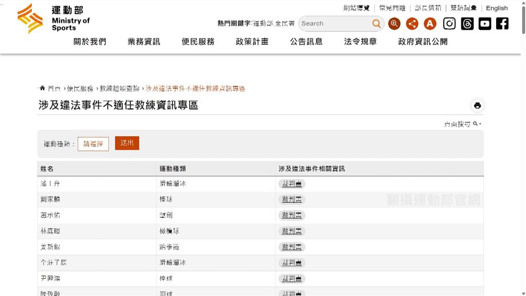The image size is (526, 296).
Task: Open the 常見問題 link
Action: coord(392,8)
